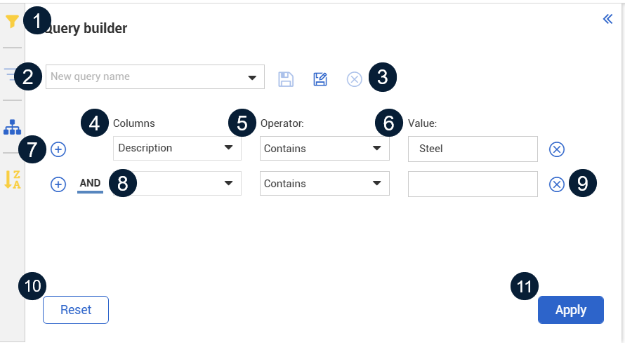Click the Steel value input field

tap(473, 149)
